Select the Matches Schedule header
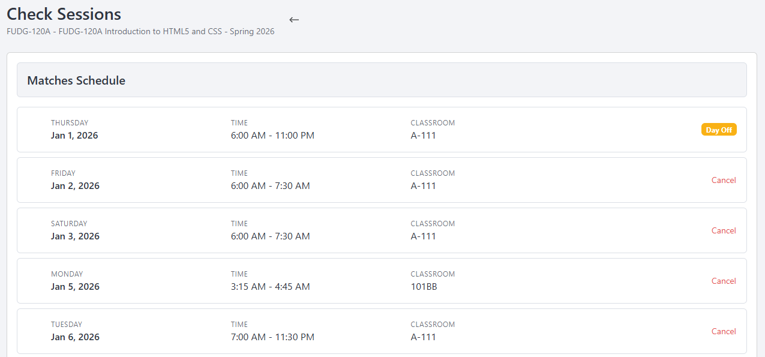This screenshot has width=765, height=357. pos(76,80)
